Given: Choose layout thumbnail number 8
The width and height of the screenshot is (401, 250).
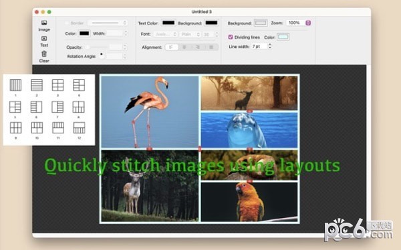Looking at the screenshot, I should click(78, 107).
